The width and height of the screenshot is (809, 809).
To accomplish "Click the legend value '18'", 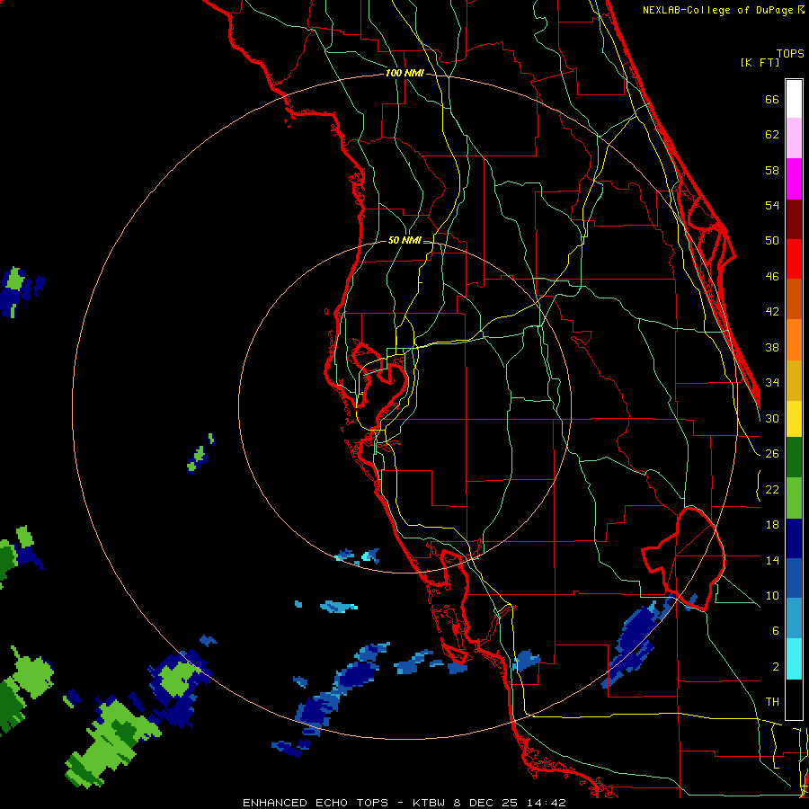I will tap(772, 525).
